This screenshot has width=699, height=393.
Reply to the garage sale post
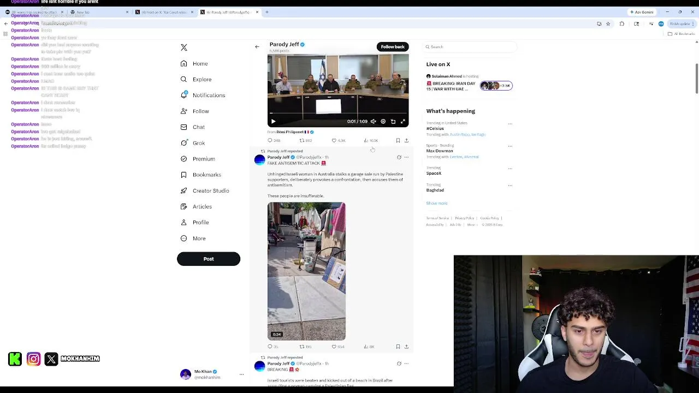click(273, 347)
